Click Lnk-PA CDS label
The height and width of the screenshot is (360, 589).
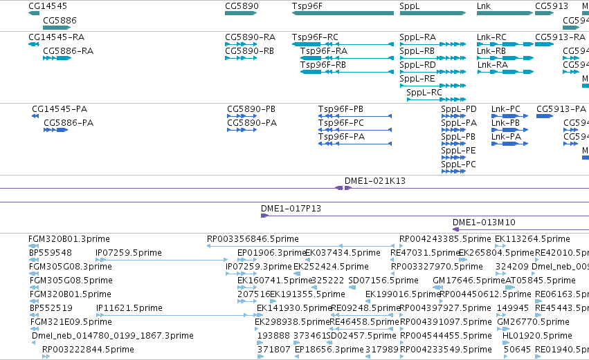tap(506, 137)
